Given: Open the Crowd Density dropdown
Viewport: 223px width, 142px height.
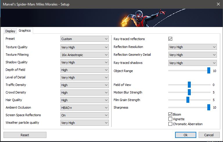Looking at the screenshot, I should pos(84,92).
